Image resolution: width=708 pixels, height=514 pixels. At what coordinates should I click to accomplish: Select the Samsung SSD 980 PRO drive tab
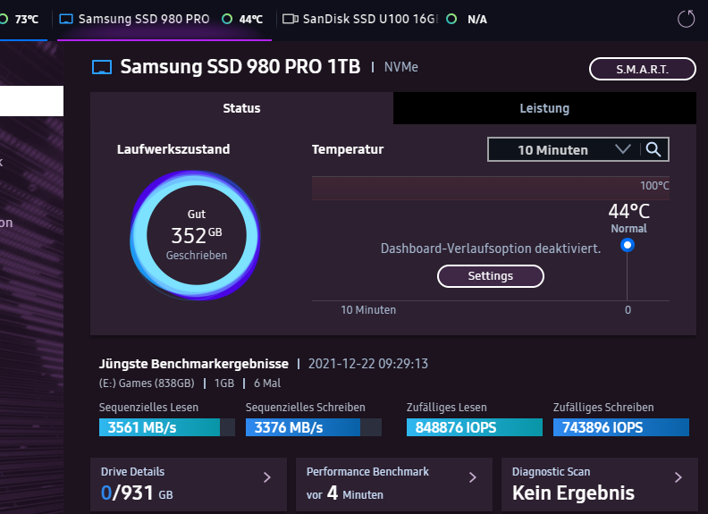(x=164, y=20)
